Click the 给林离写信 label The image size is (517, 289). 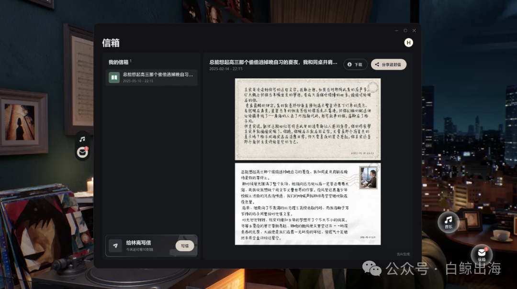click(138, 243)
